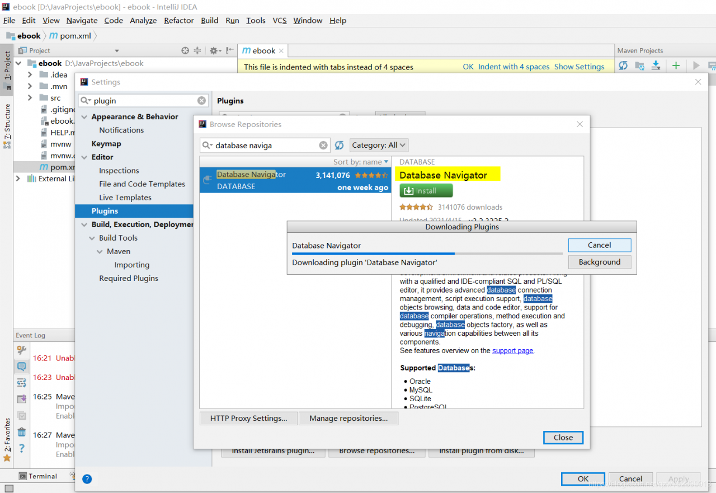Click the Maven Run build play icon

click(x=696, y=65)
